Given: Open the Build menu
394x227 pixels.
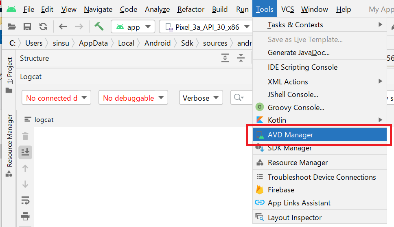Looking at the screenshot, I should [x=220, y=9].
